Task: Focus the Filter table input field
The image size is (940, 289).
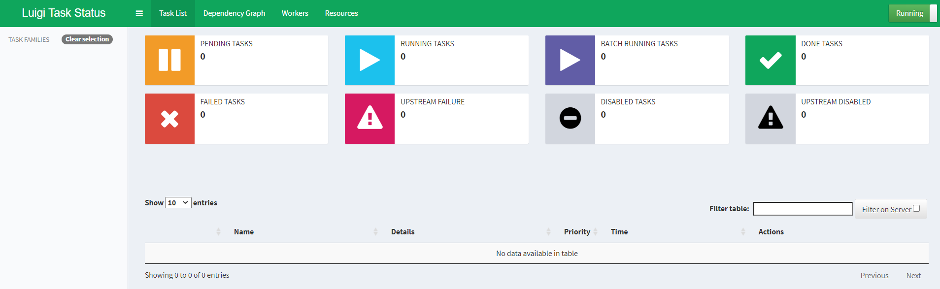Action: (x=803, y=209)
